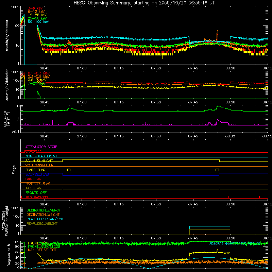Screen dimensions: 272x272
Task: Click the ATTENUATOR_STATE flag label
Action: pyautogui.click(x=41, y=147)
